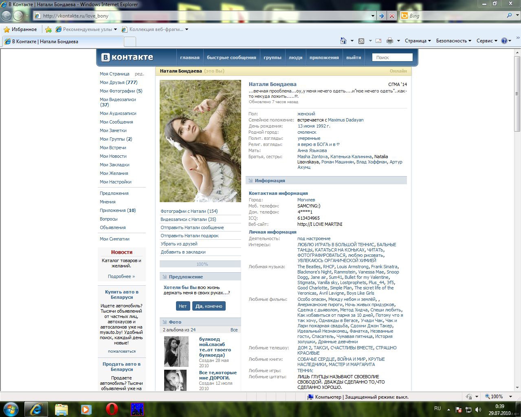The width and height of the screenshot is (521, 417).
Task: Select the главная navigation item
Action: (x=190, y=57)
